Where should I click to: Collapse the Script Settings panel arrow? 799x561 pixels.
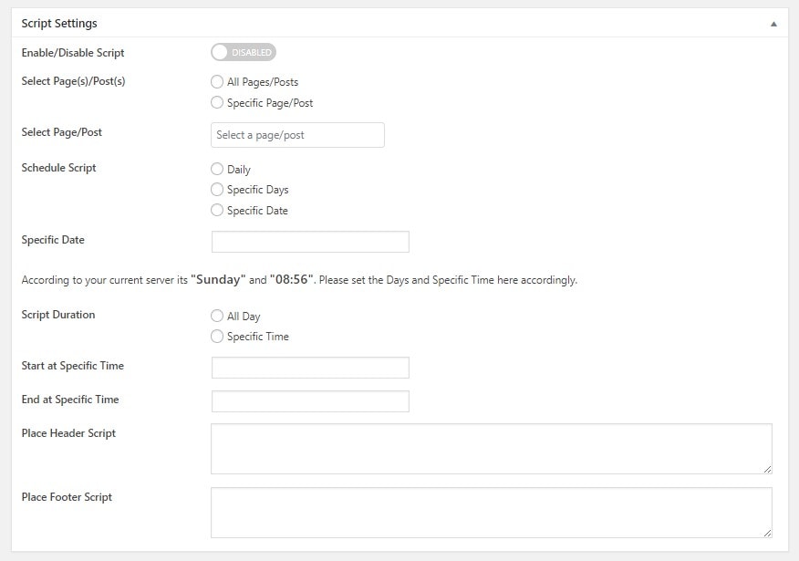click(x=773, y=24)
